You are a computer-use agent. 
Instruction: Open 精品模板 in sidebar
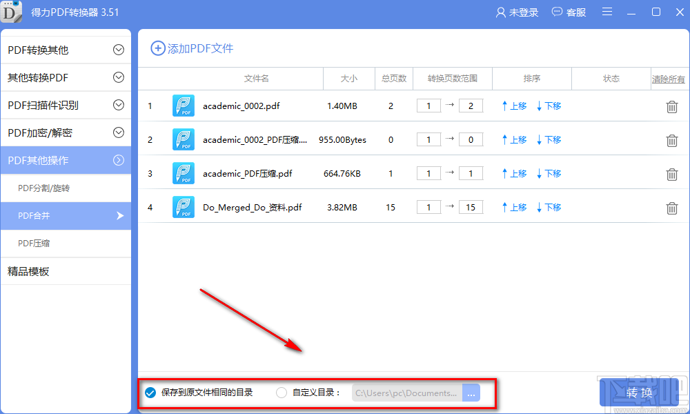point(66,271)
